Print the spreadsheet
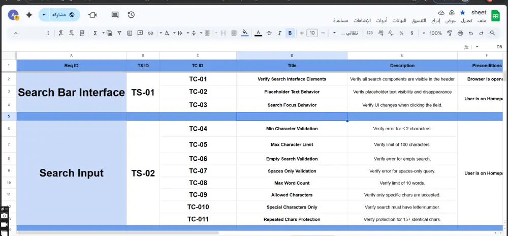 click(x=460, y=33)
